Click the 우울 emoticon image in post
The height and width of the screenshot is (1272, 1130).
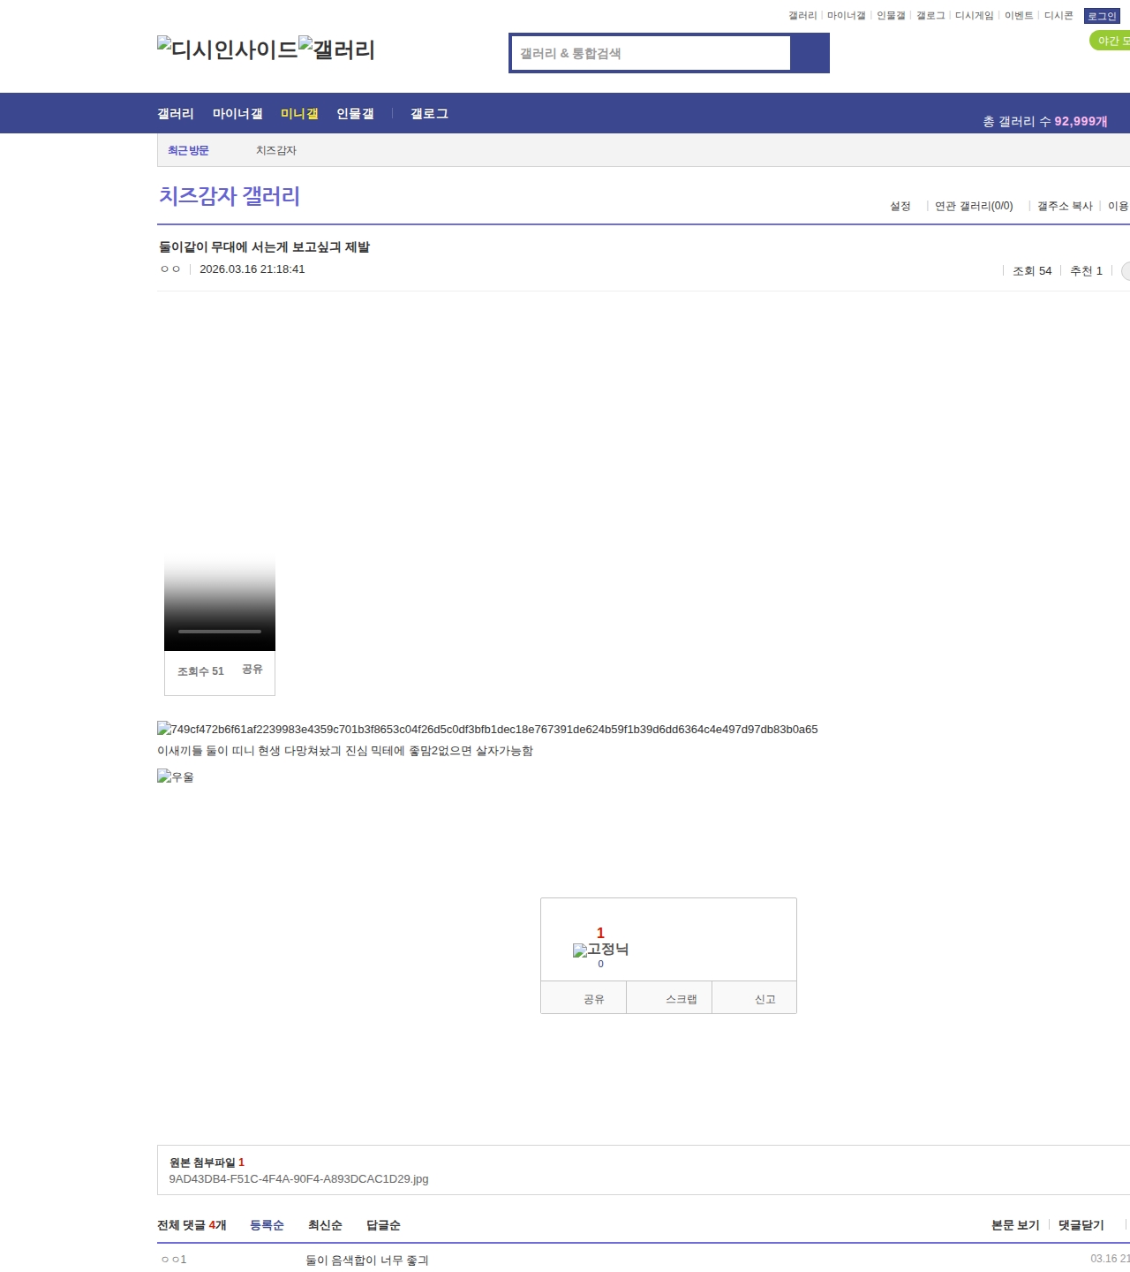[176, 777]
